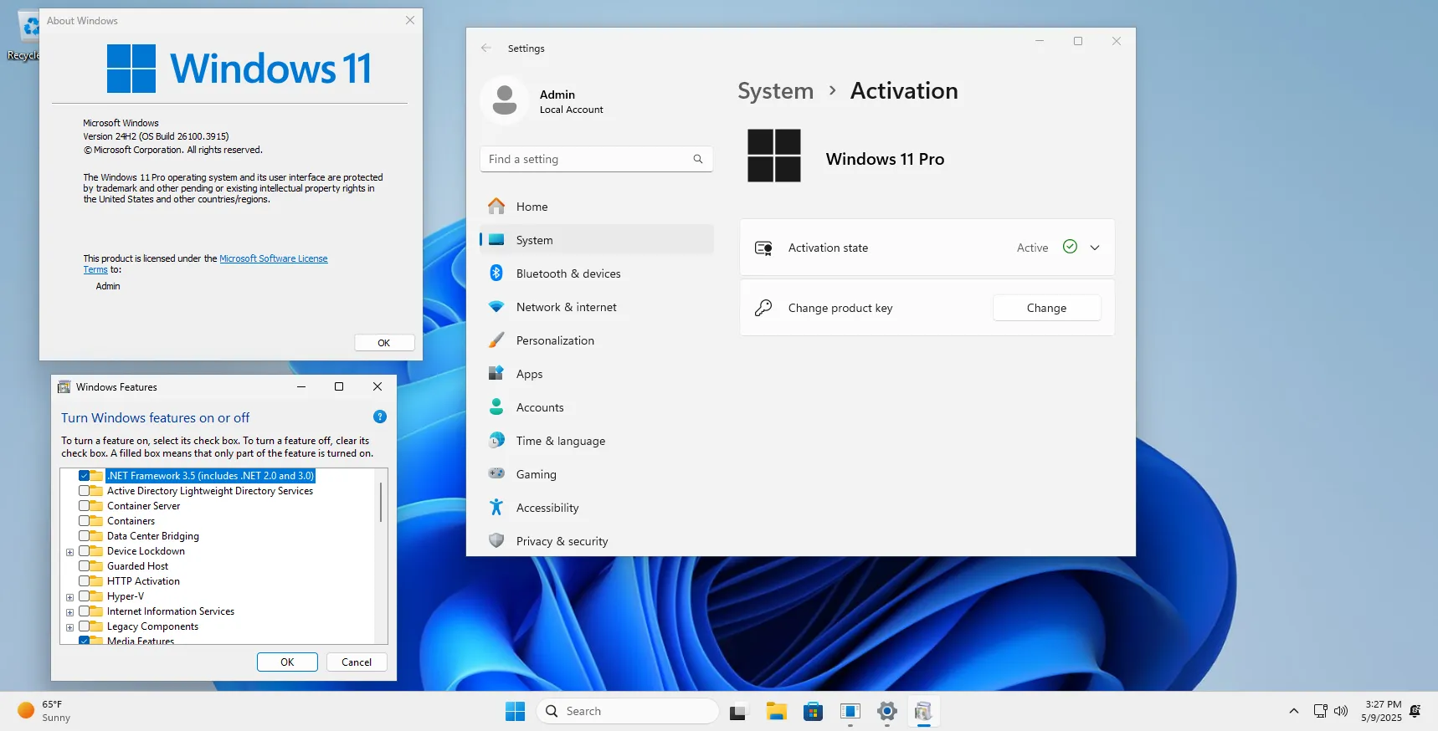Open Microsoft Software License Terms link
1438x731 pixels.
[273, 258]
